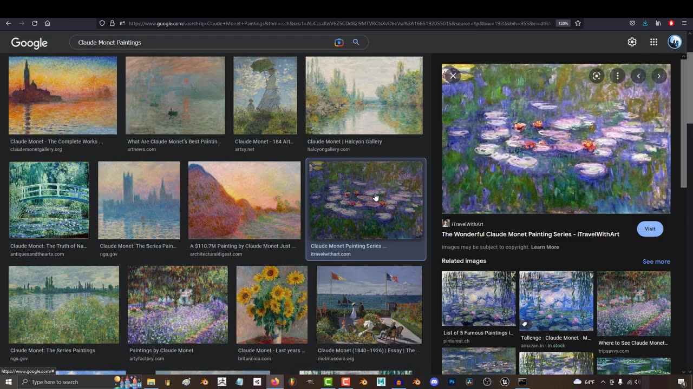This screenshot has height=389, width=693.
Task: Open The Wonderful Claude Monet Painting Series title link
Action: pyautogui.click(x=530, y=234)
